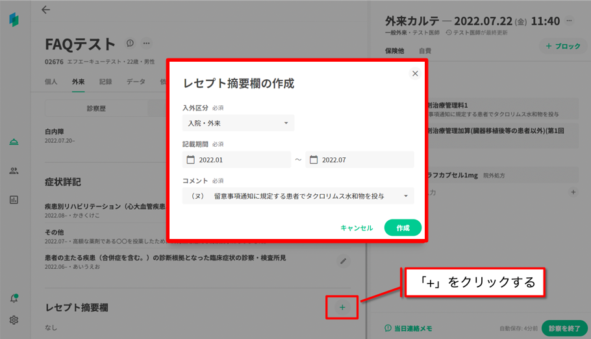Switch to the 記録 tab

coord(105,82)
